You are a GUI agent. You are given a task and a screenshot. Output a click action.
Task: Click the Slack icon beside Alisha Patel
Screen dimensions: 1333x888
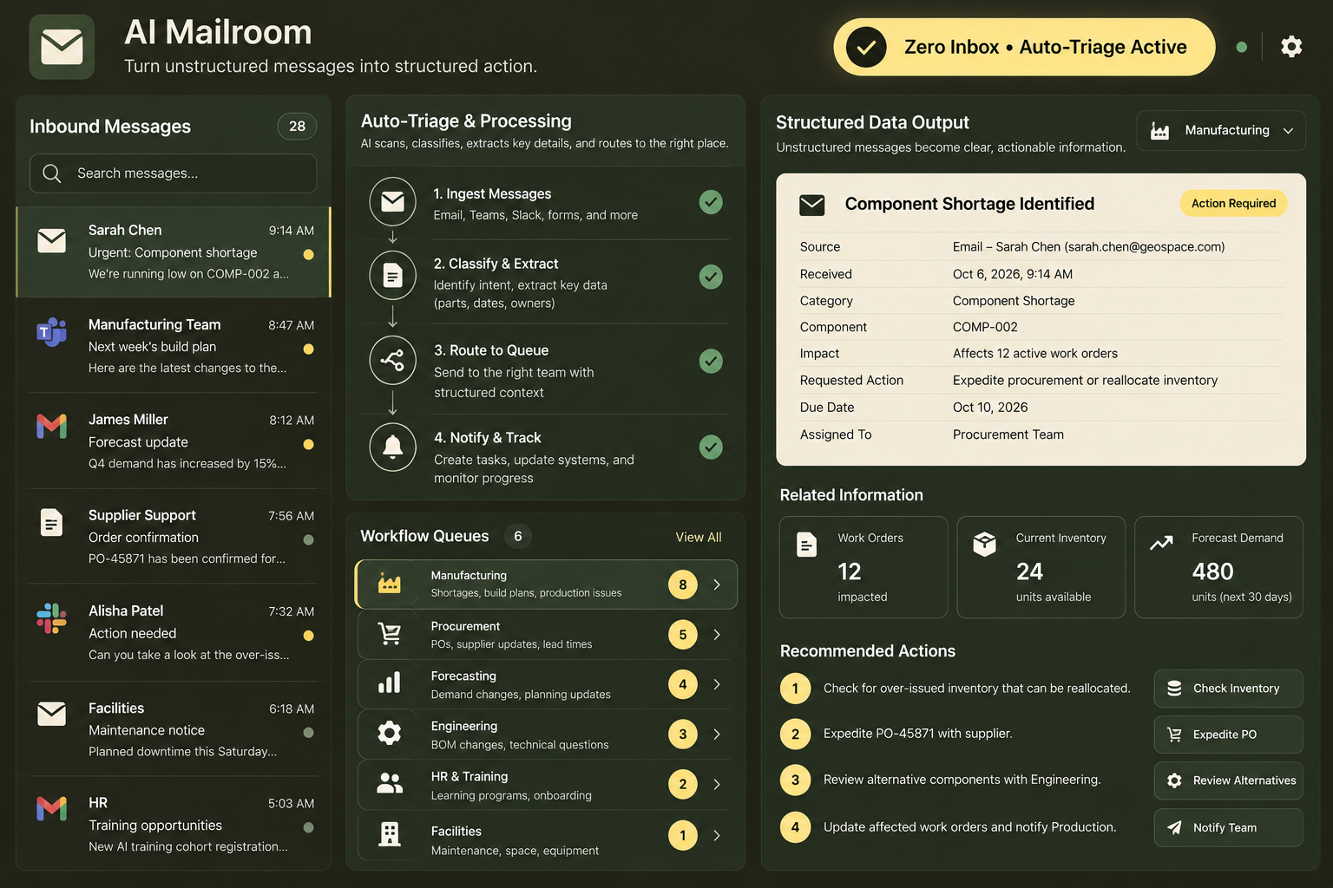point(52,619)
